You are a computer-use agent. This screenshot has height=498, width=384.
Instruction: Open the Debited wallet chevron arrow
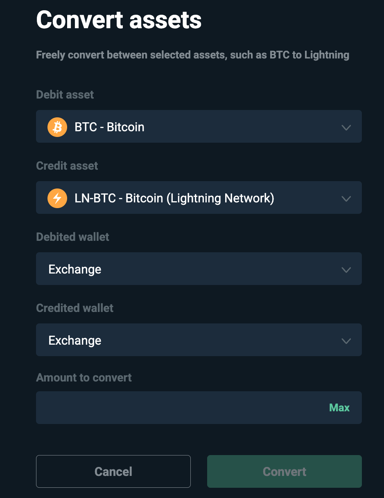346,270
